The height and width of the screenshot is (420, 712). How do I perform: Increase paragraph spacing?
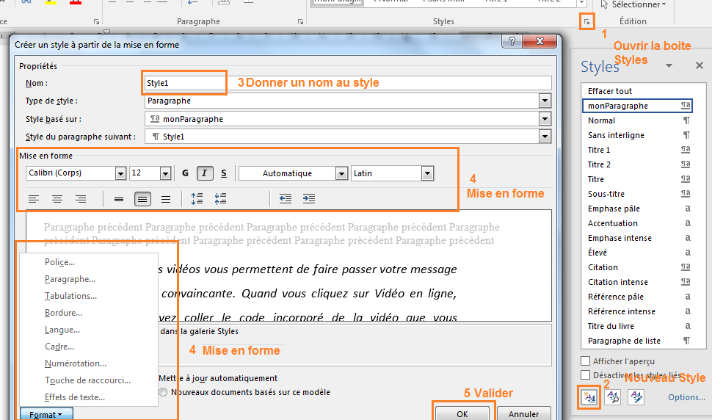coord(197,199)
